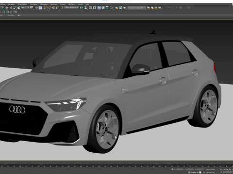This screenshot has height=174, width=233.
Task: Open the named selection sets dropdown
Action: [x=71, y=8]
